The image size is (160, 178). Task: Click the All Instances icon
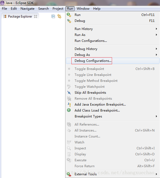coord(69,130)
